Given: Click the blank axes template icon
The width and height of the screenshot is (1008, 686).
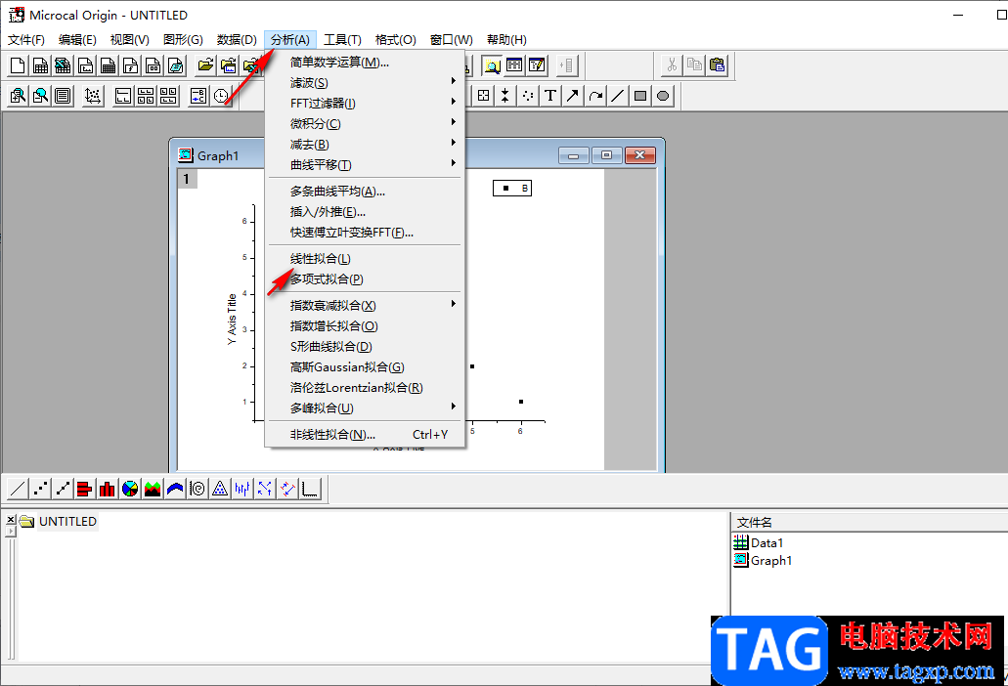Looking at the screenshot, I should click(311, 489).
